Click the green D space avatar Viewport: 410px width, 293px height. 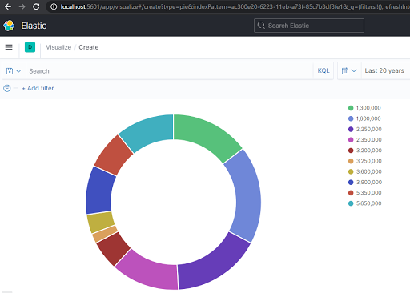[30, 47]
